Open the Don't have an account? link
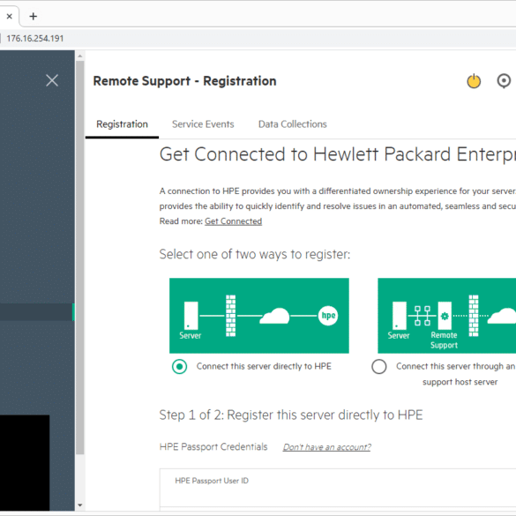The image size is (516, 516). point(326,447)
